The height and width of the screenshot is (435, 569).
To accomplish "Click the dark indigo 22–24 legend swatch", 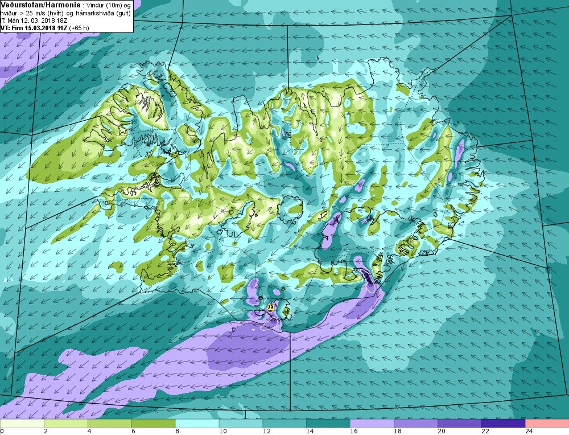I will tap(504, 424).
